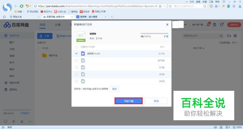Screen dimensions: 243x129
Task: Close the new offline BT task dialog
Action: pyautogui.click(x=167, y=25)
